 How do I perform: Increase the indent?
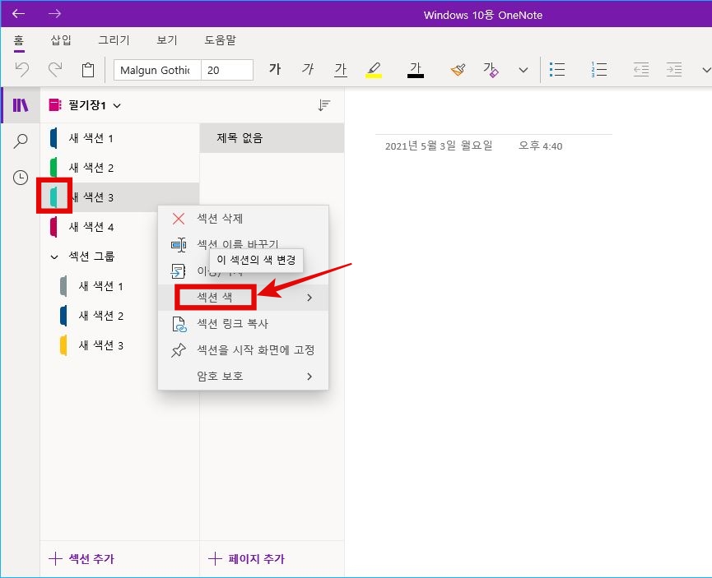click(x=674, y=69)
